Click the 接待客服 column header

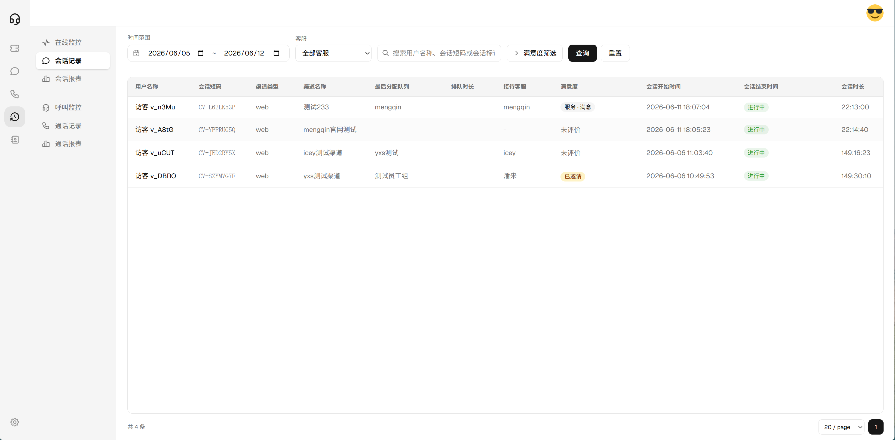514,87
